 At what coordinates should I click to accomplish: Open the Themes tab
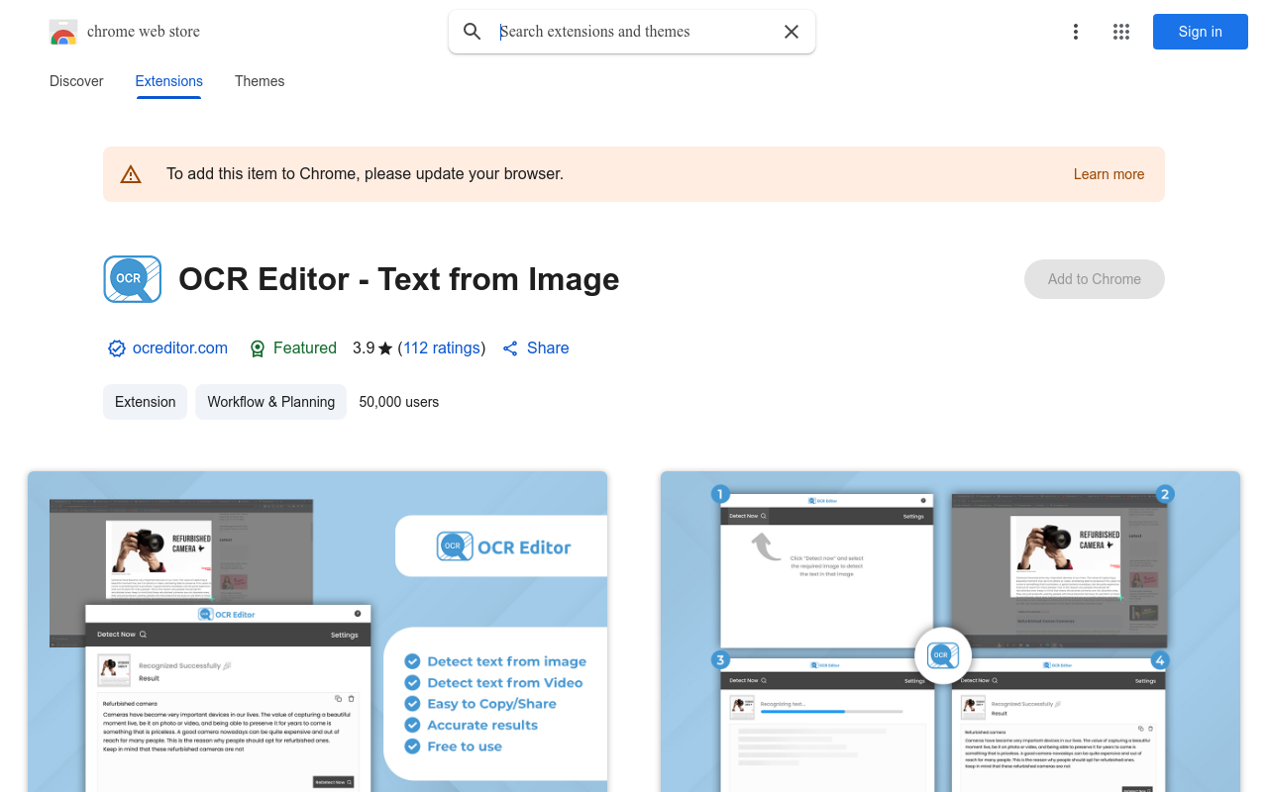click(260, 81)
